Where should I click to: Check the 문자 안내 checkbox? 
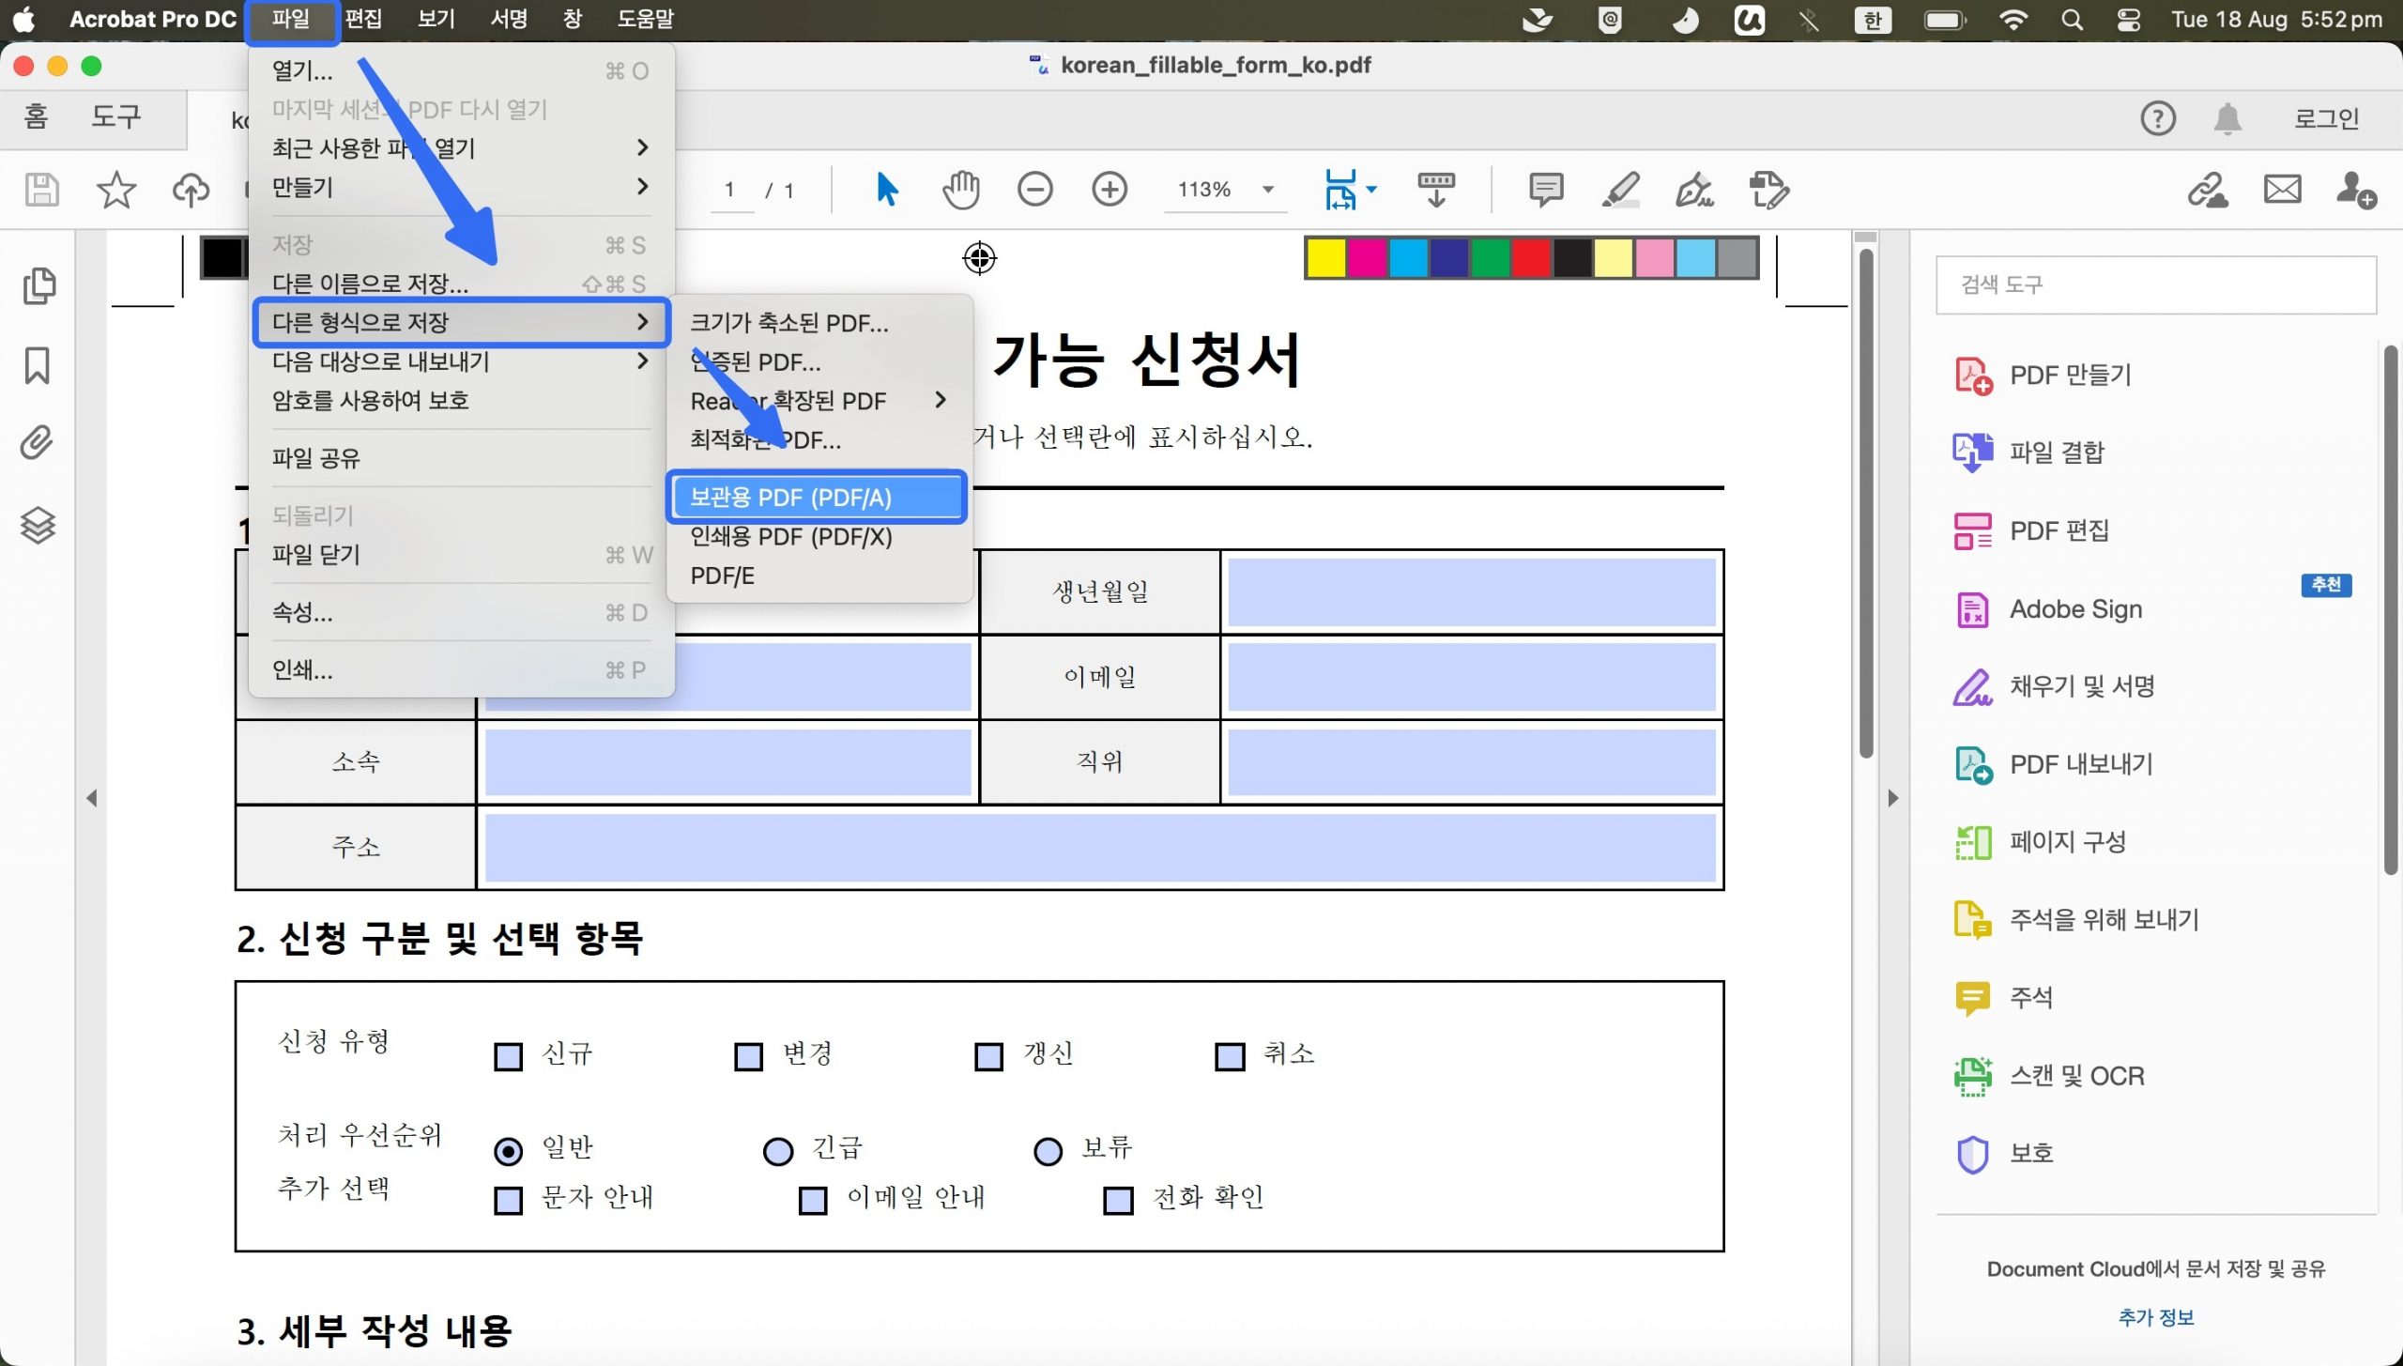[508, 1201]
